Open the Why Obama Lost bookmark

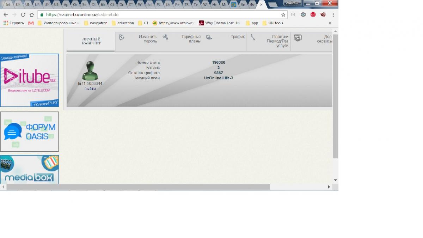(x=219, y=23)
